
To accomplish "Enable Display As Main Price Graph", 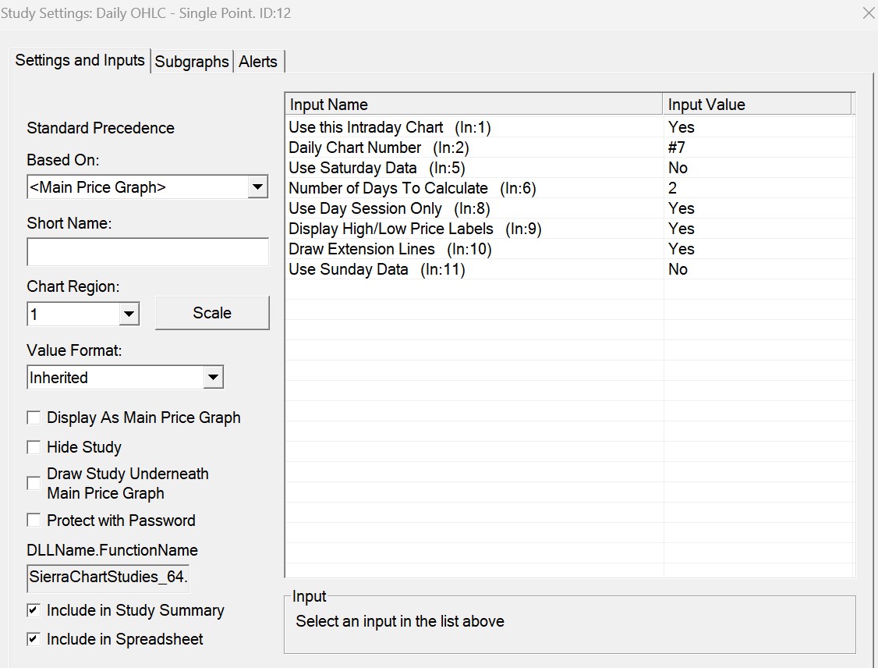I will click(x=34, y=417).
